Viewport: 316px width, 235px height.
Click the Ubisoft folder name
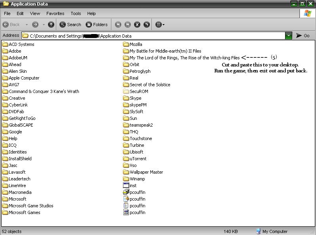[136, 152]
